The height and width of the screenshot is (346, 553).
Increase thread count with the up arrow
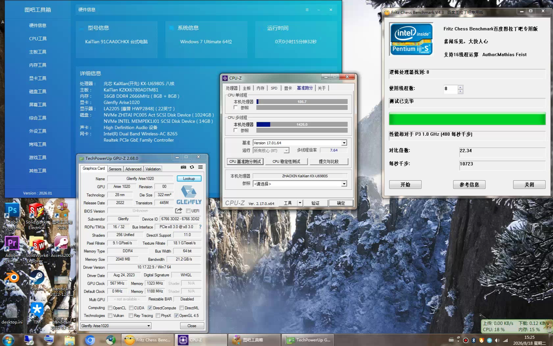[x=460, y=87]
